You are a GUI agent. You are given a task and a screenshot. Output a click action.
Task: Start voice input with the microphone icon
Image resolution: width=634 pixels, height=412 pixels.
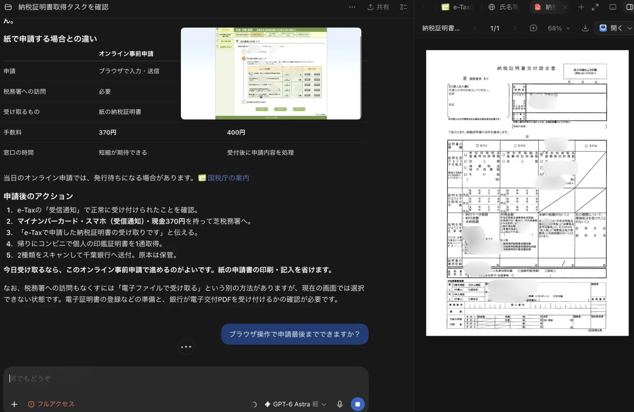pyautogui.click(x=340, y=404)
